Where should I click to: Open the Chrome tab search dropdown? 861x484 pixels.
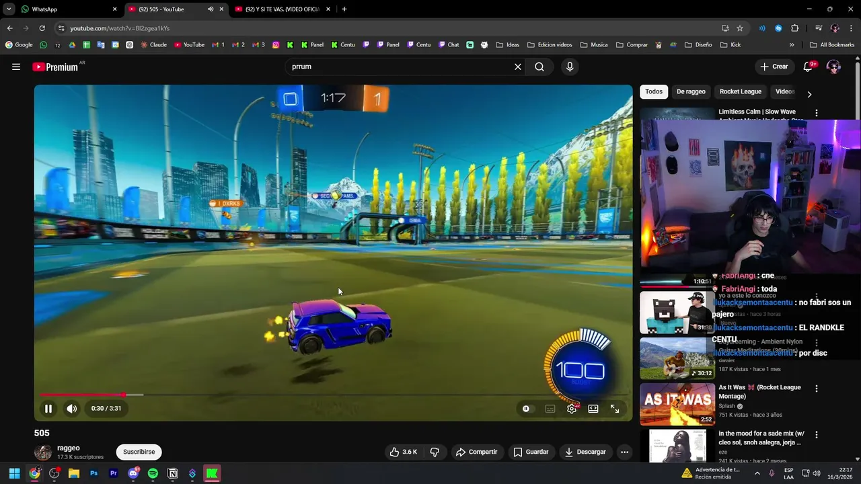point(9,9)
